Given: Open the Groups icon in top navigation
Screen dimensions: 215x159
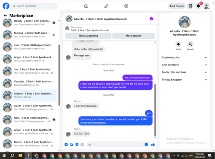Looking at the screenshot, I should point(126,6).
